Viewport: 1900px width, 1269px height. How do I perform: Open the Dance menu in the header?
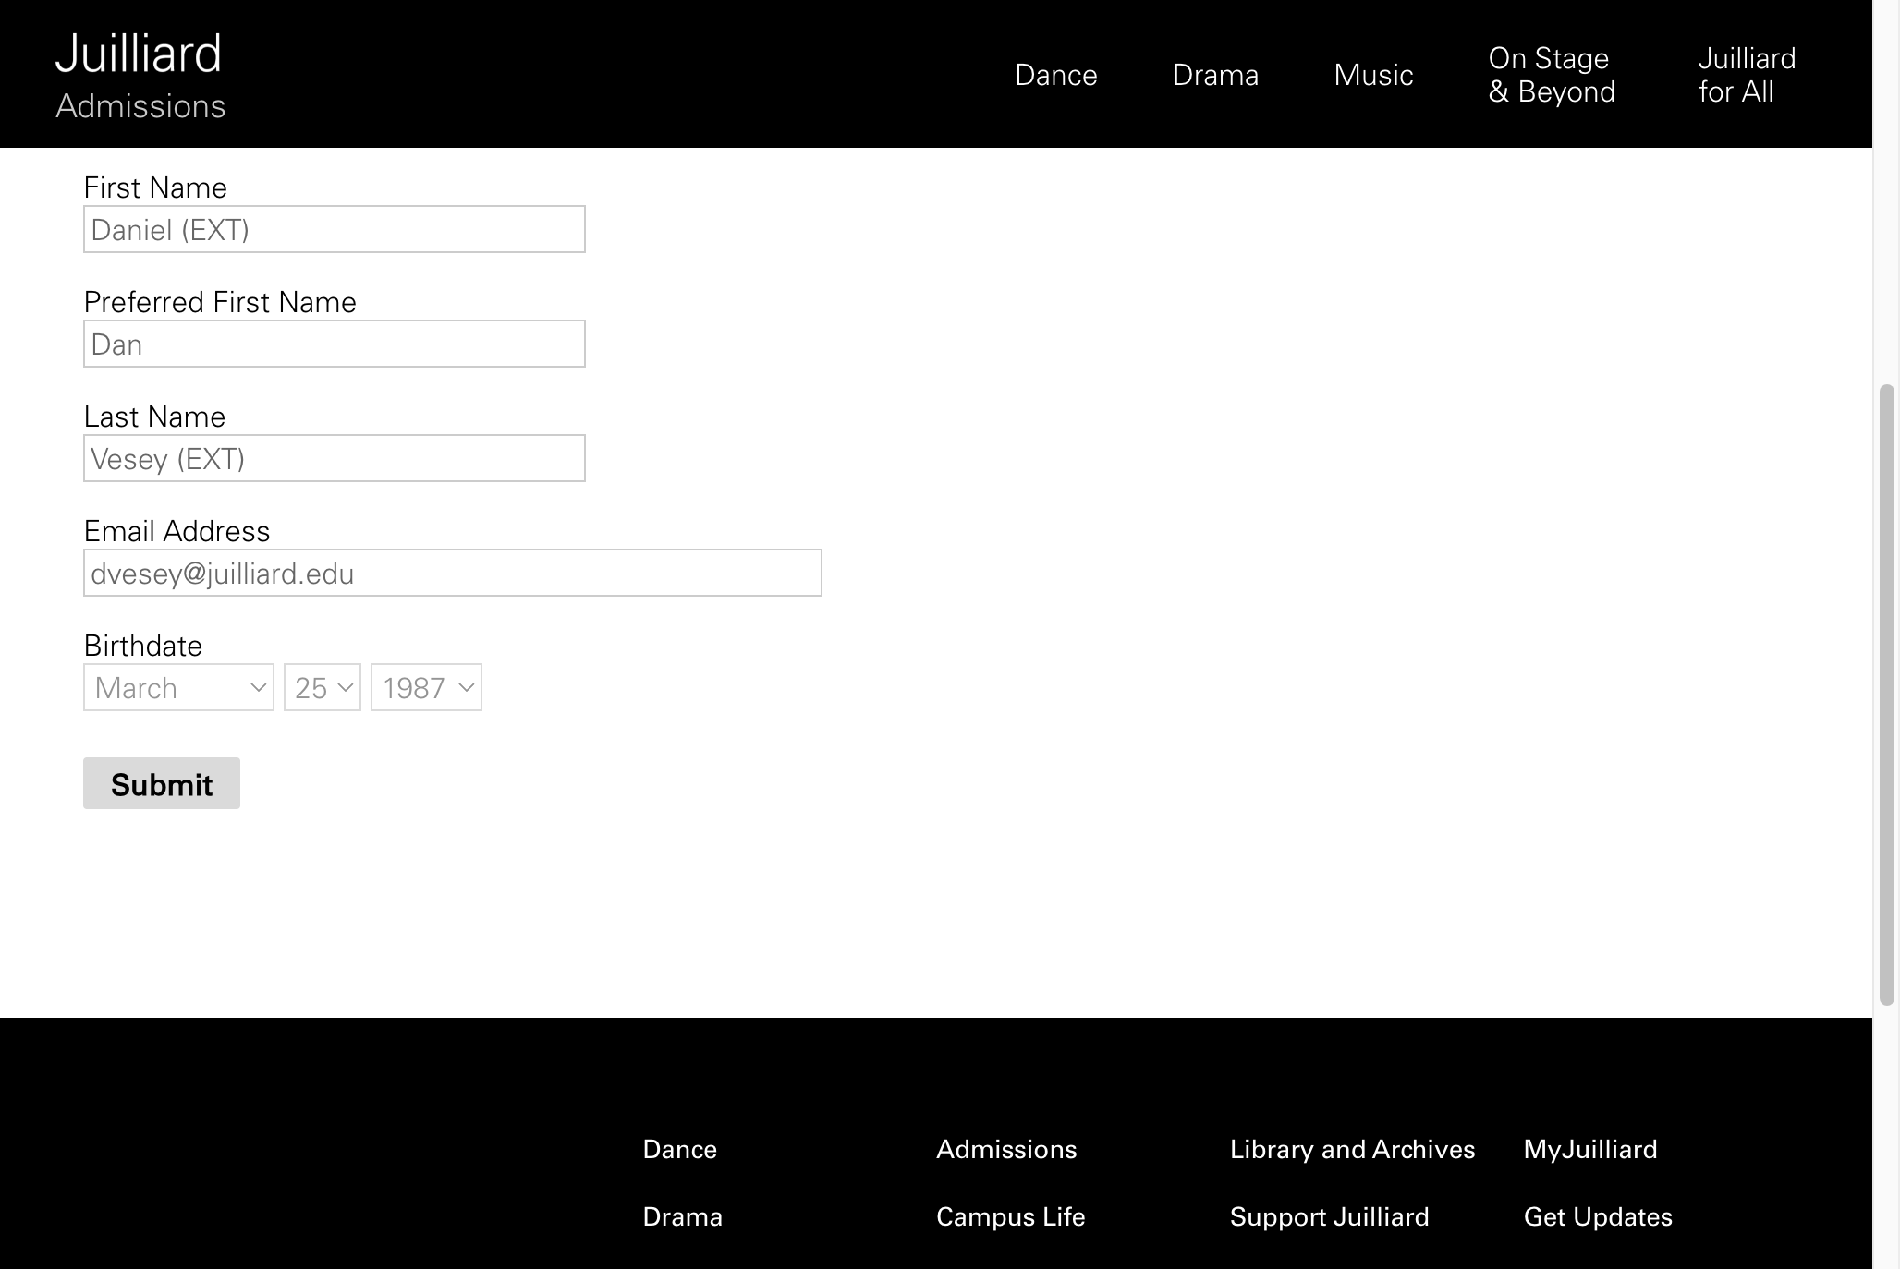click(x=1055, y=75)
